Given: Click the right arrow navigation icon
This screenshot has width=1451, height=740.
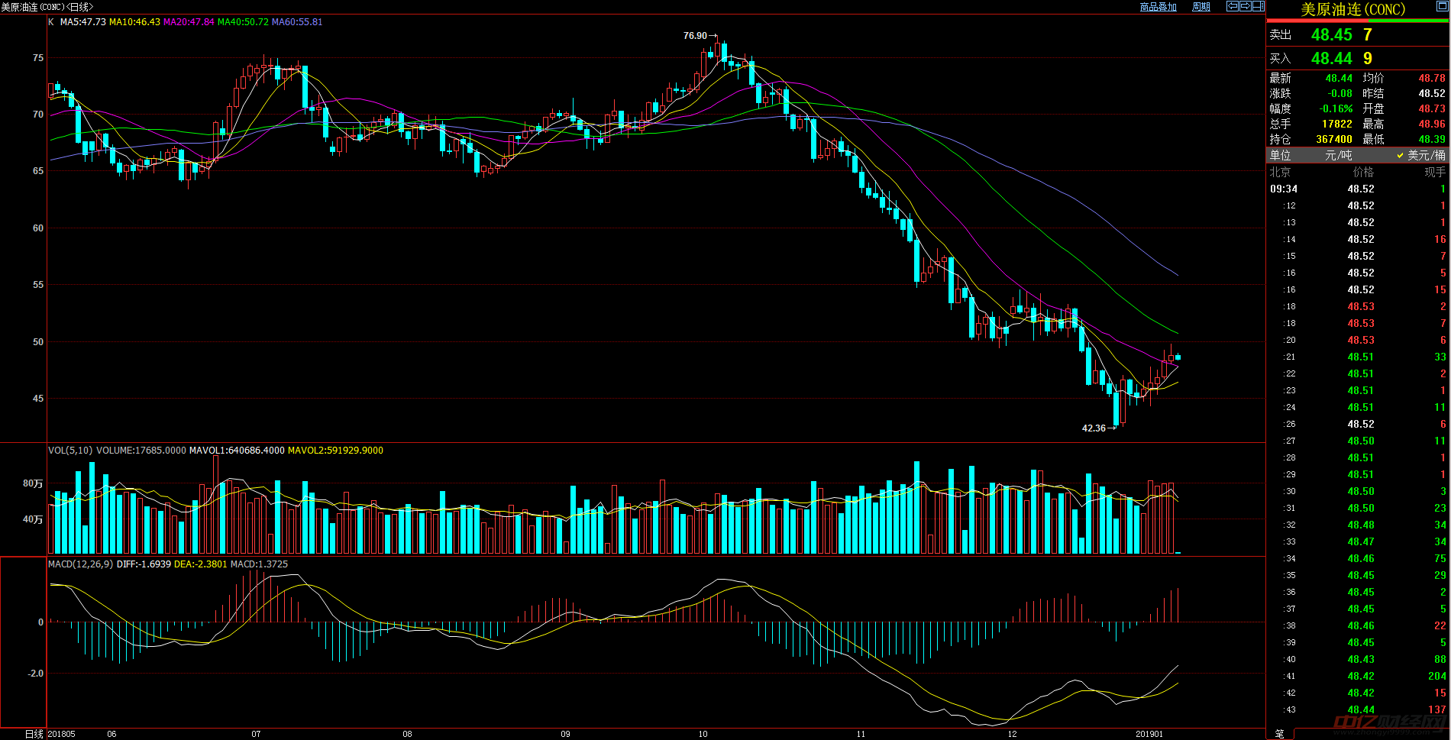Looking at the screenshot, I should (1245, 6).
